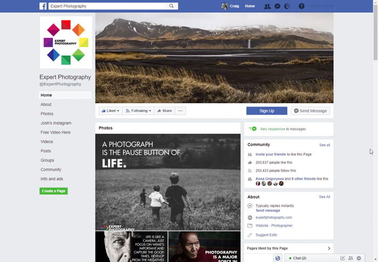Click the Share button
Viewport: 378px width, 262px height.
click(x=165, y=111)
